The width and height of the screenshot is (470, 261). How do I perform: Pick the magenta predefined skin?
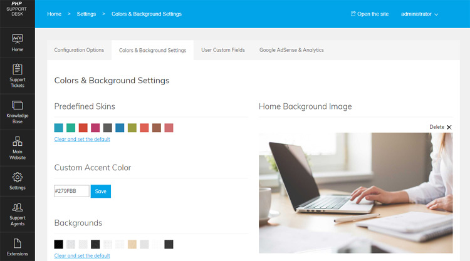(95, 128)
